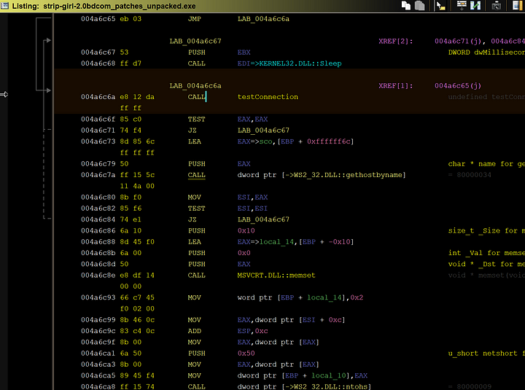Follow XREF 004a6c65(j) reference
Screen dimensions: 525x390
(x=458, y=86)
